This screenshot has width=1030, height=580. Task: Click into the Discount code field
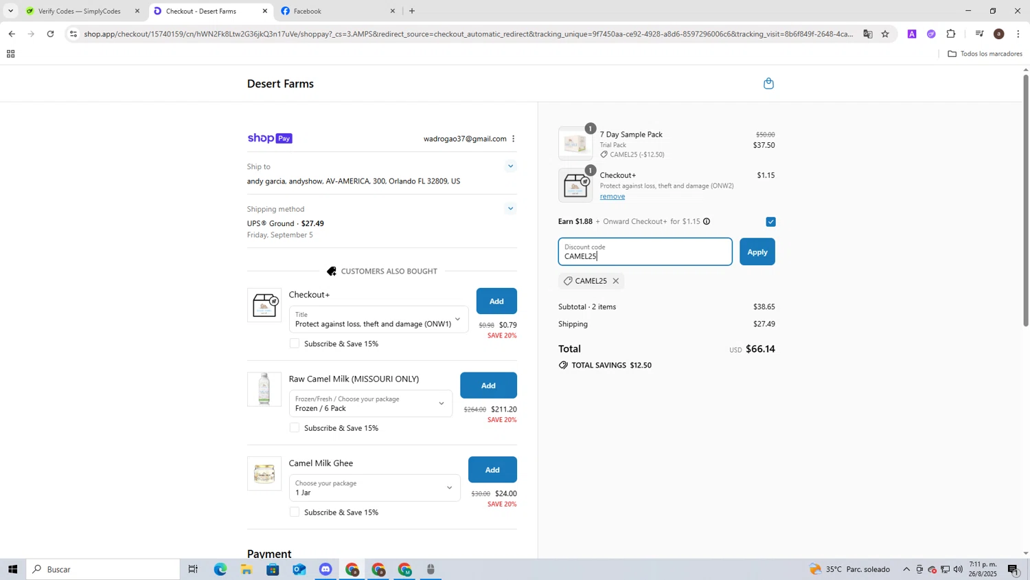pyautogui.click(x=645, y=252)
